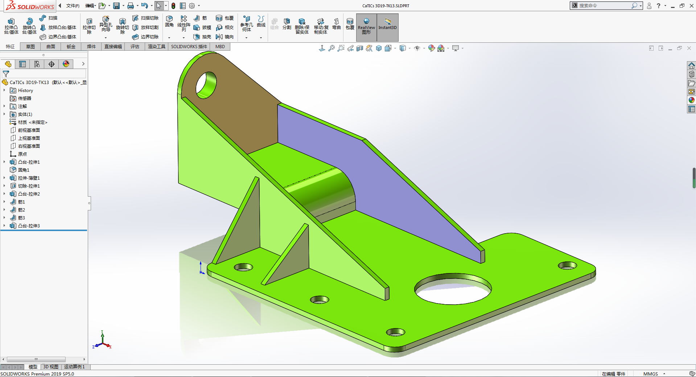
Task: Open the Hole Wizard (异型孔向导) tool
Action: click(x=106, y=24)
